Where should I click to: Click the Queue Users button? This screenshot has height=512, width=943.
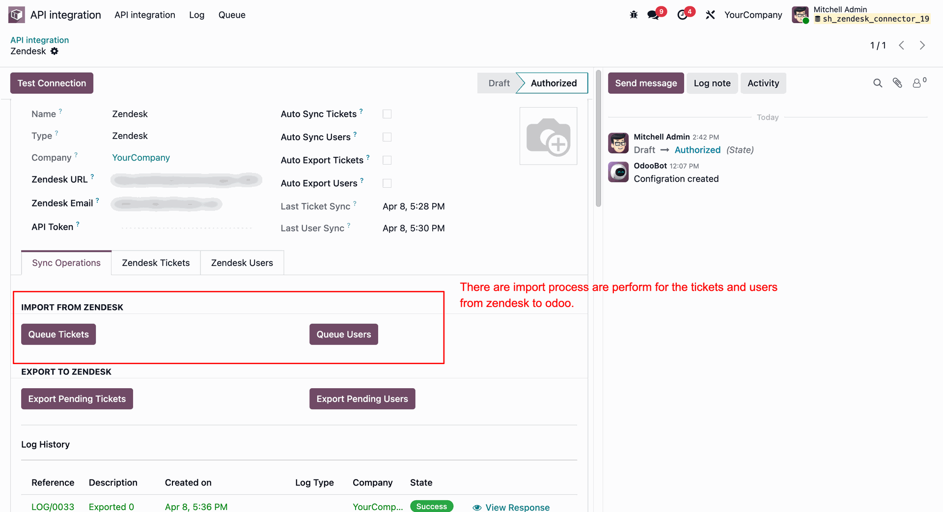(344, 334)
